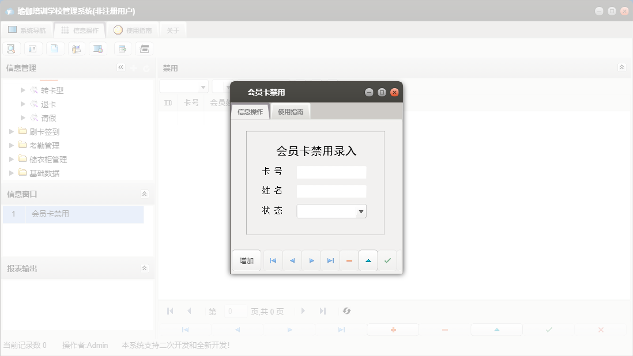Click the refresh icon below the record grid
633x356 pixels.
click(x=346, y=311)
